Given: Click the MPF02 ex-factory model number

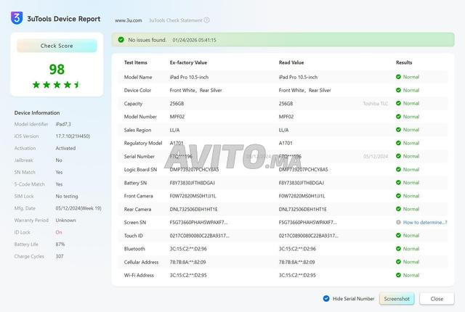Looking at the screenshot, I should point(177,117).
